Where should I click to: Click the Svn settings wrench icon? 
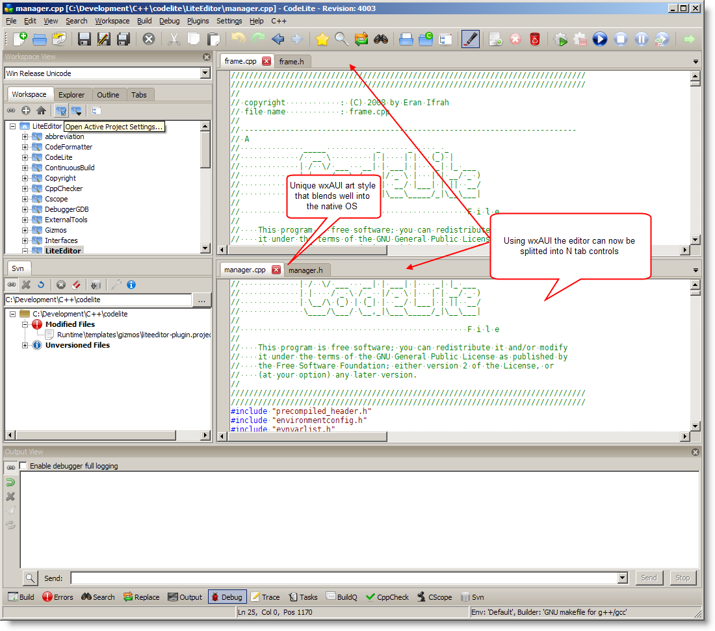[x=116, y=285]
